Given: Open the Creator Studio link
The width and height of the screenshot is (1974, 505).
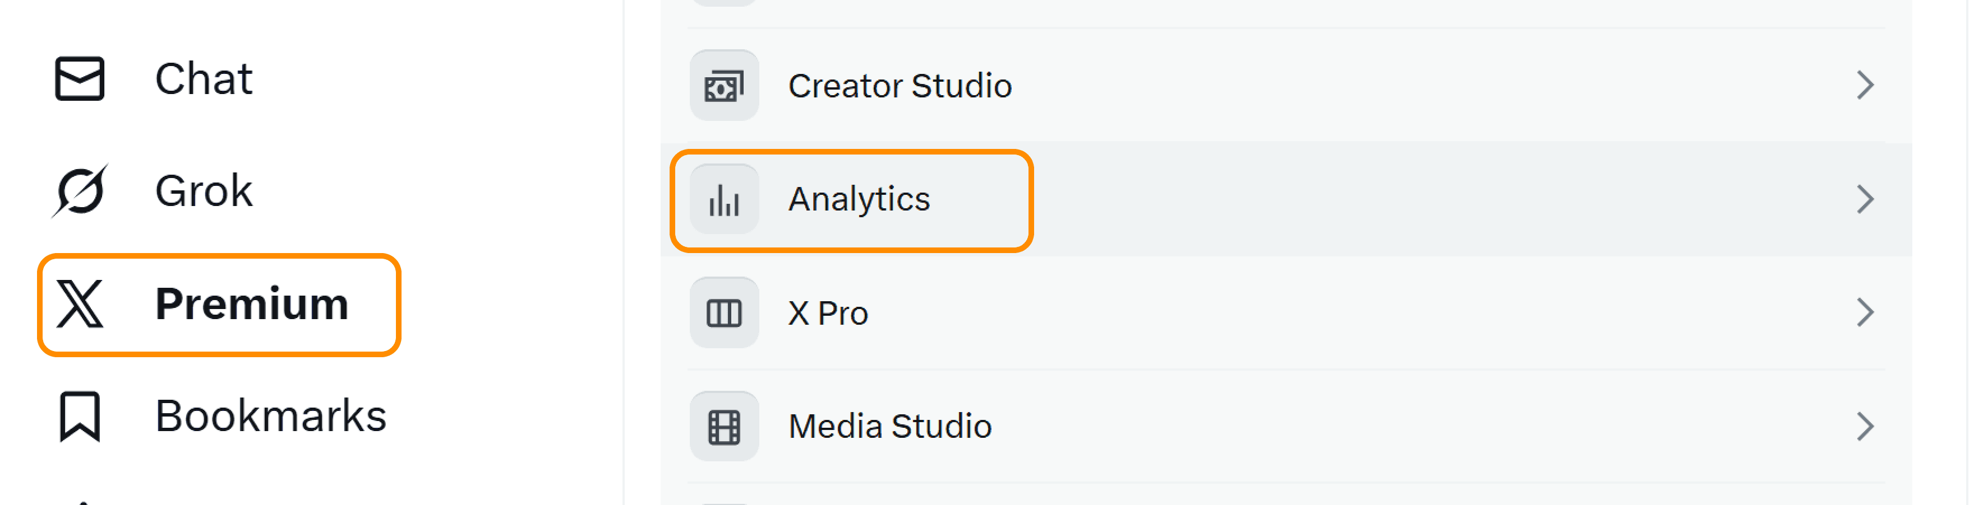Looking at the screenshot, I should (x=900, y=86).
